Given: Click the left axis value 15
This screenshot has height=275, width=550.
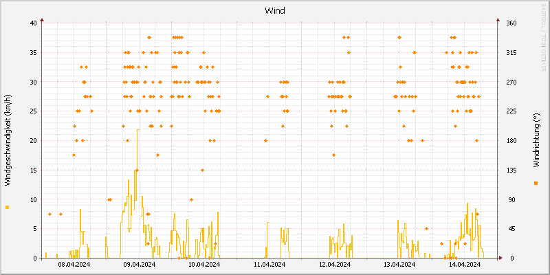Looking at the screenshot, I should pos(33,170).
